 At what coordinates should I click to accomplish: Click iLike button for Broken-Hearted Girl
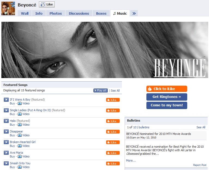coord(113,142)
